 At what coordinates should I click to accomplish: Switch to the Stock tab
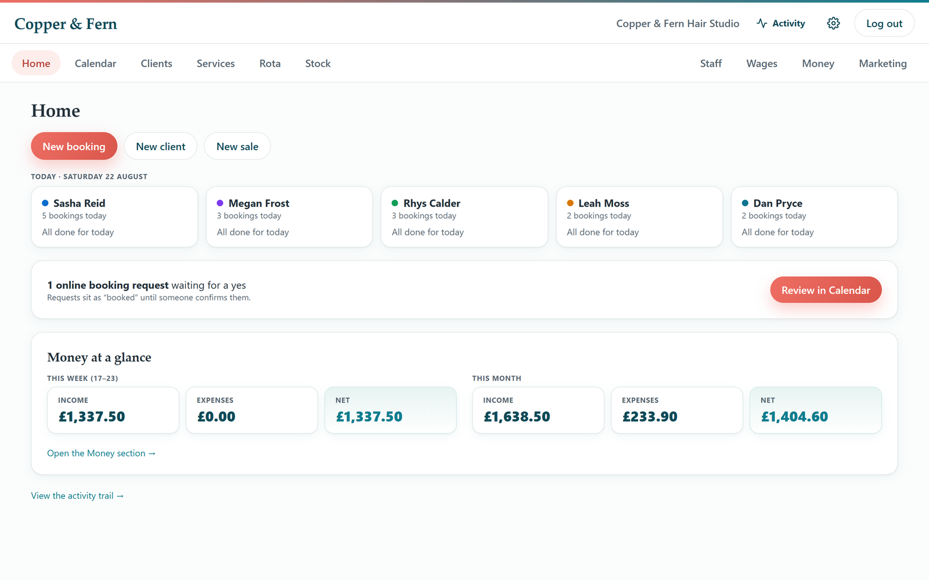(318, 63)
